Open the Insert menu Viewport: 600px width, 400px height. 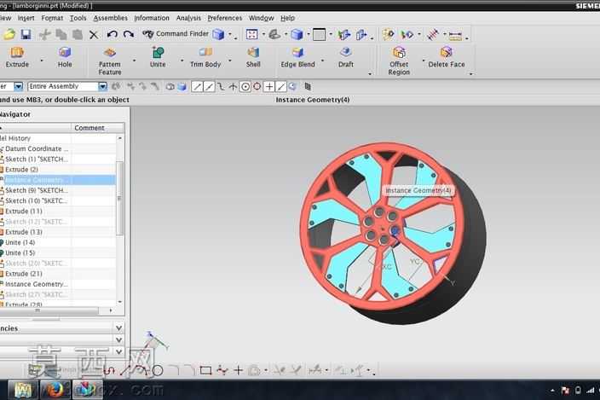(x=26, y=18)
